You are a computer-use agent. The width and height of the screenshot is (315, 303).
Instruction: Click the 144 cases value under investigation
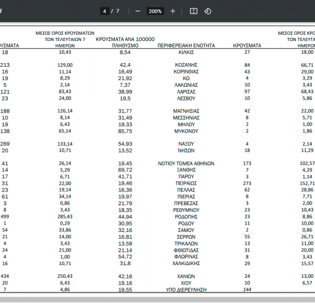(247, 289)
